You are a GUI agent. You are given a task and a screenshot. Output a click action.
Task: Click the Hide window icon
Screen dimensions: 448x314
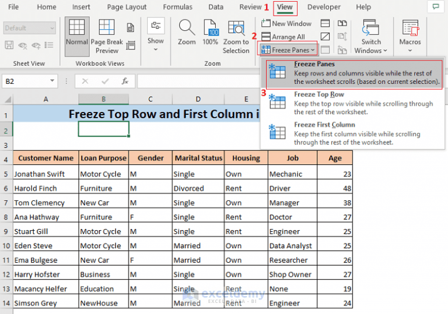click(x=325, y=37)
